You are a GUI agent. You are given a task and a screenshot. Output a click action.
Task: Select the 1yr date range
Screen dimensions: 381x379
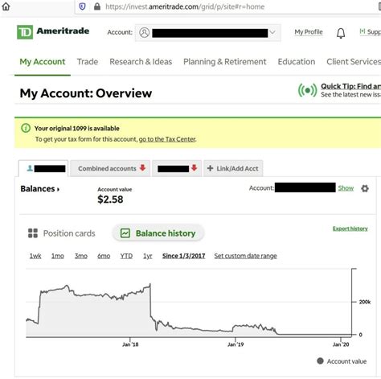[x=147, y=256]
